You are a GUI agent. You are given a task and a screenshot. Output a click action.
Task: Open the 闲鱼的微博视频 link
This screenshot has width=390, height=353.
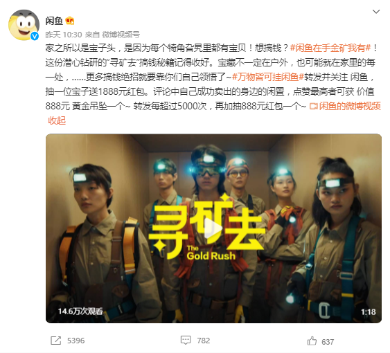click(345, 106)
